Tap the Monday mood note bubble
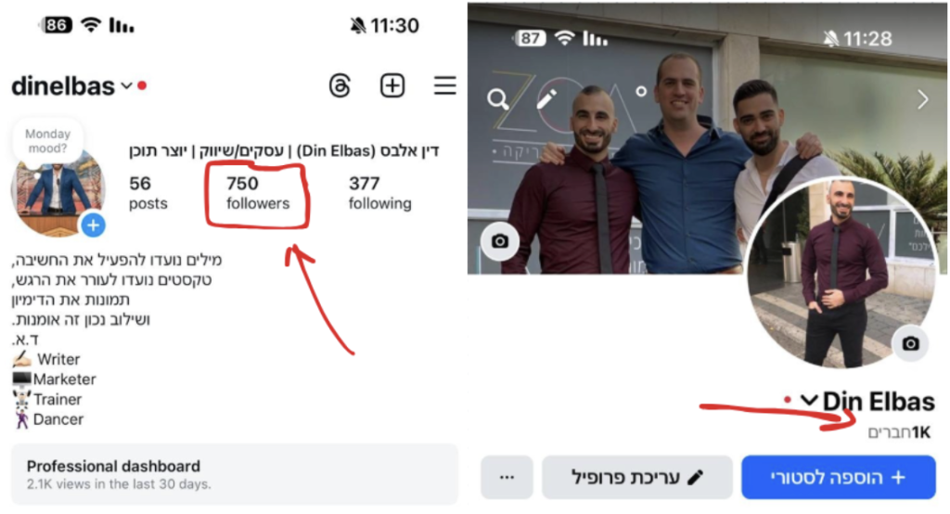Viewport: 950px width, 514px height. click(x=48, y=141)
